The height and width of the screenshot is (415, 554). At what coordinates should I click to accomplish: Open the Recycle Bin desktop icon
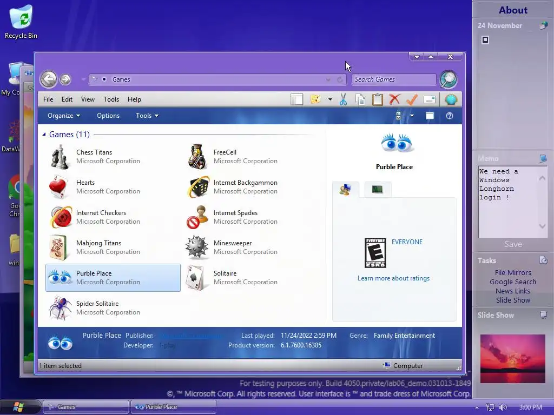pyautogui.click(x=21, y=22)
